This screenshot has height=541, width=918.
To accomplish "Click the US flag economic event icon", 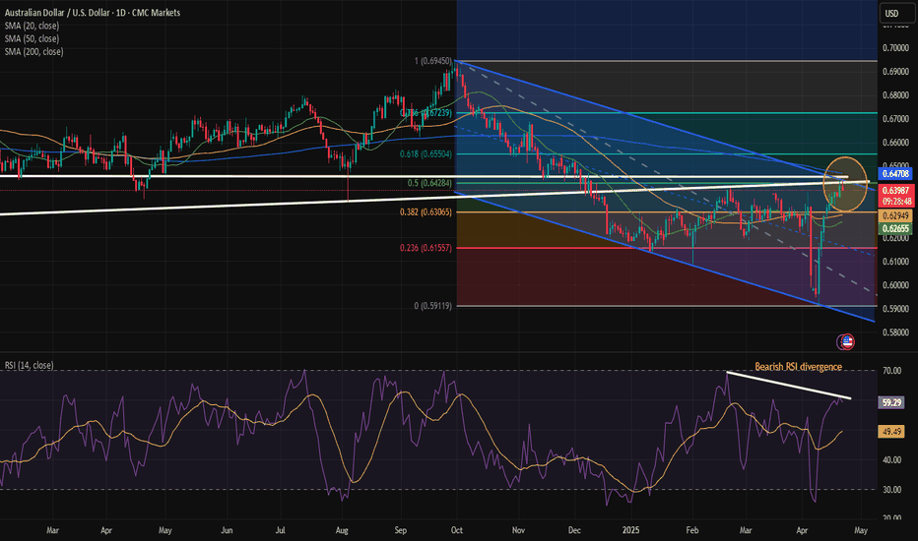I will pyautogui.click(x=846, y=341).
